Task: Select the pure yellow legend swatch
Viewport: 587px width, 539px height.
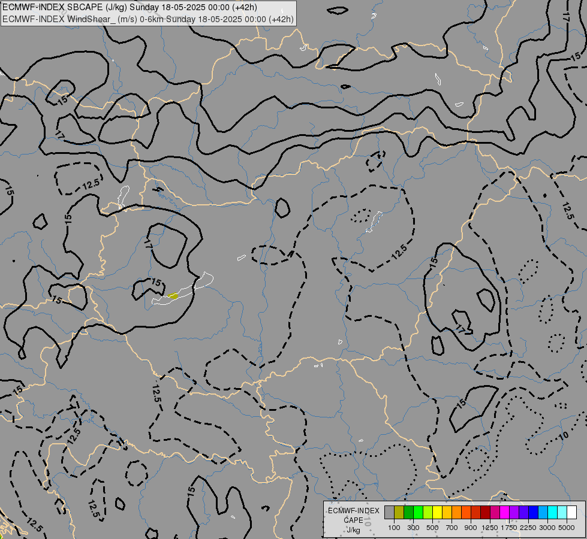Action: [x=437, y=512]
